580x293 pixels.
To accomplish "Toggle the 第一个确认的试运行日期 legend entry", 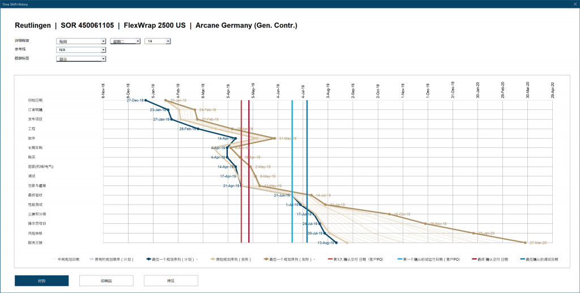I will (x=427, y=259).
